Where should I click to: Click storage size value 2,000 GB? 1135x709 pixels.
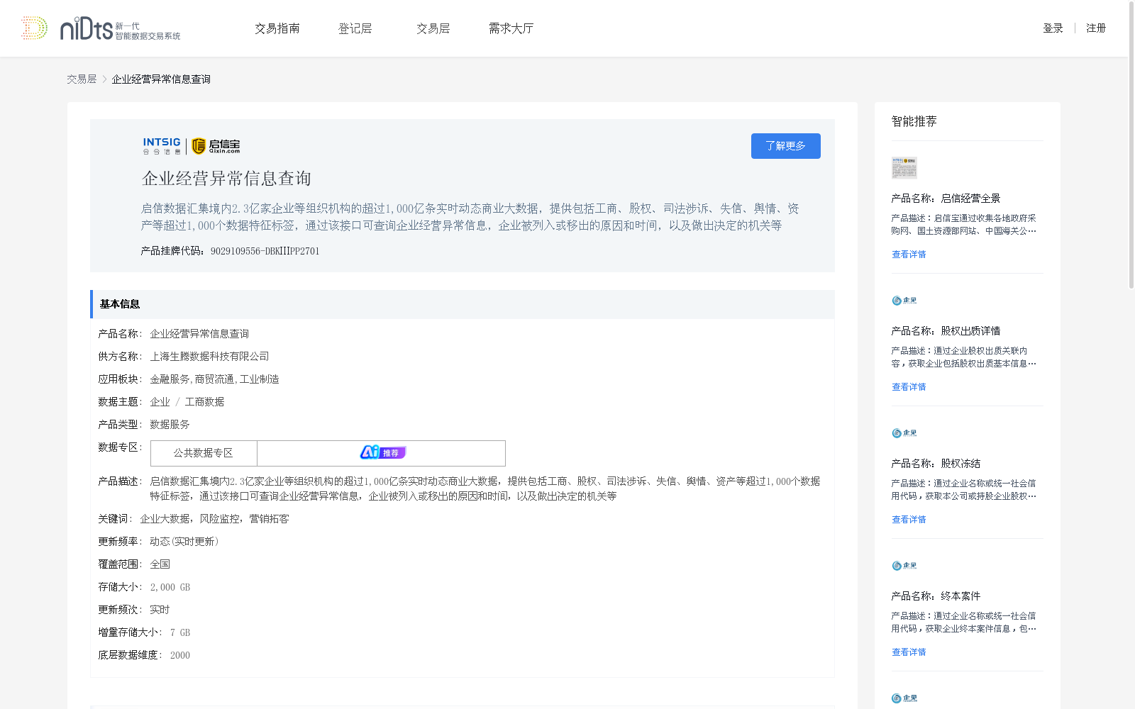(x=170, y=587)
